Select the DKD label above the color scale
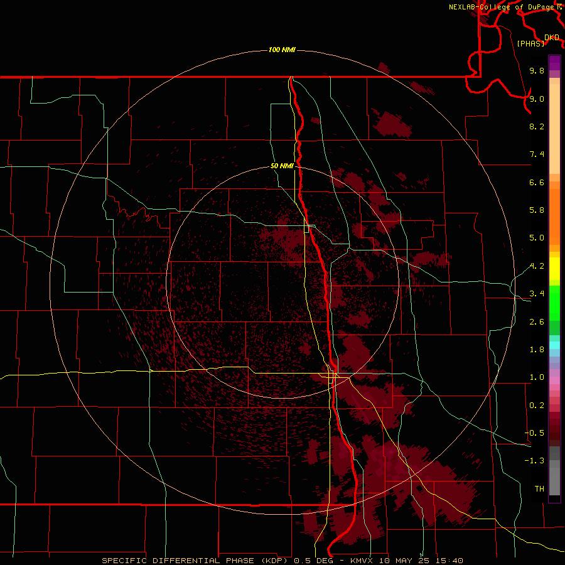The image size is (565, 565). [x=552, y=37]
